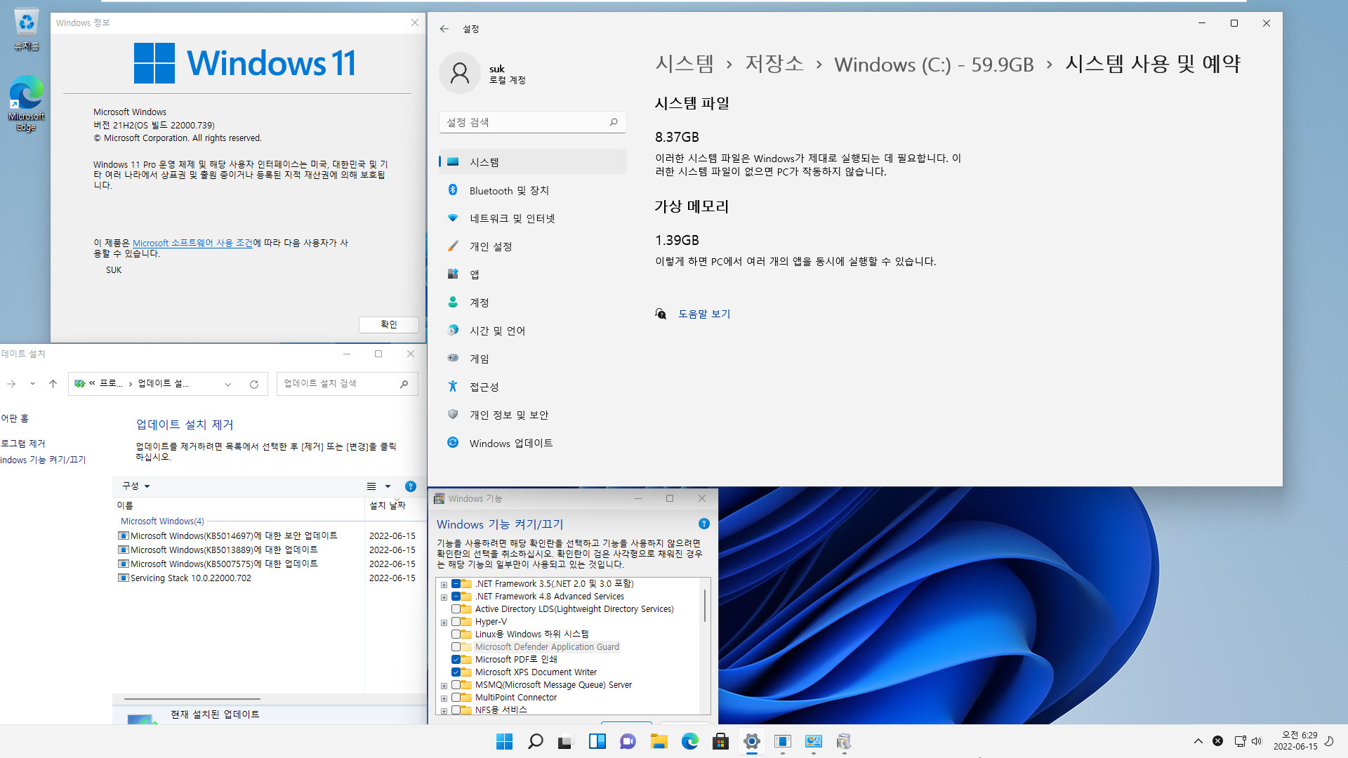Show hidden tray icons chevron
This screenshot has width=1348, height=758.
(1198, 741)
